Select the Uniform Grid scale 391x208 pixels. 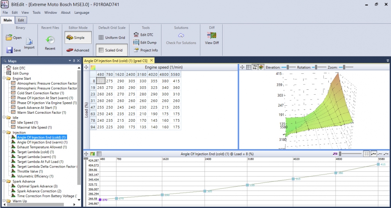[x=112, y=38]
